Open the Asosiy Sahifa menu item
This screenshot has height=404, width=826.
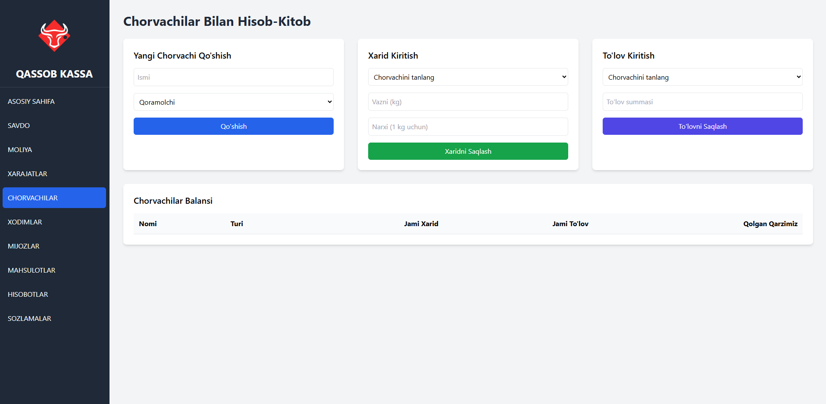tap(31, 102)
